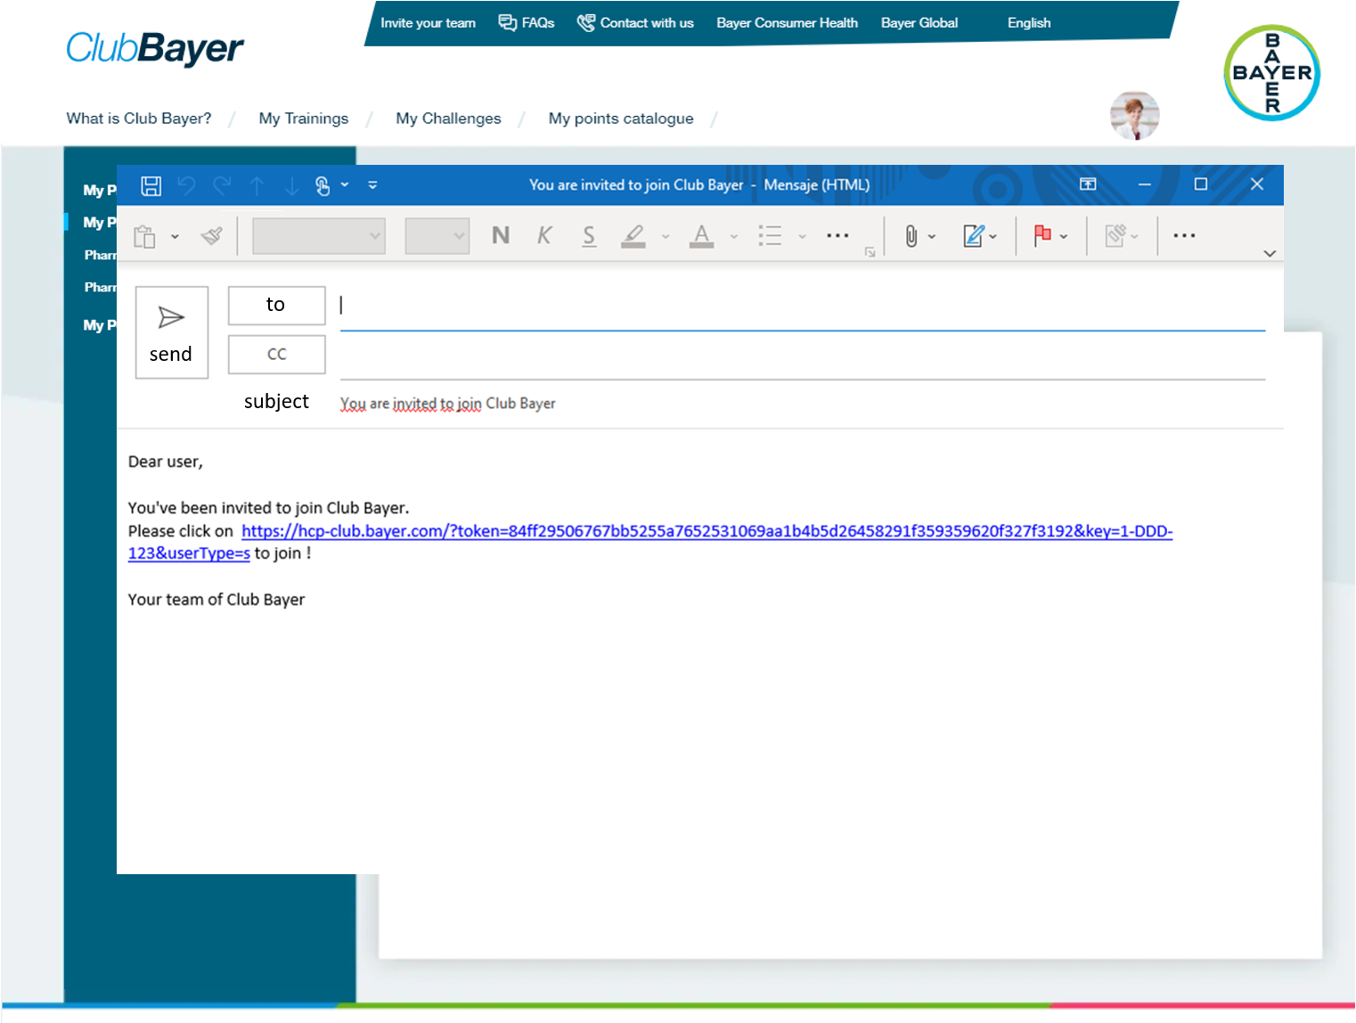1356x1023 pixels.
Task: Change the English language selector
Action: pos(1029,23)
